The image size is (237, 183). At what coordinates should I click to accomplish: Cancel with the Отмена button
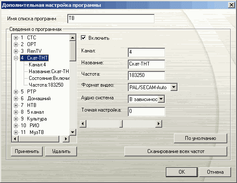(215, 172)
